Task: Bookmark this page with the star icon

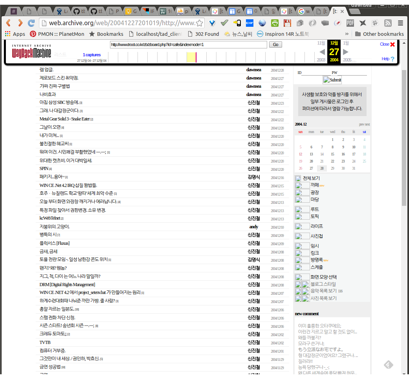Action: (200, 23)
